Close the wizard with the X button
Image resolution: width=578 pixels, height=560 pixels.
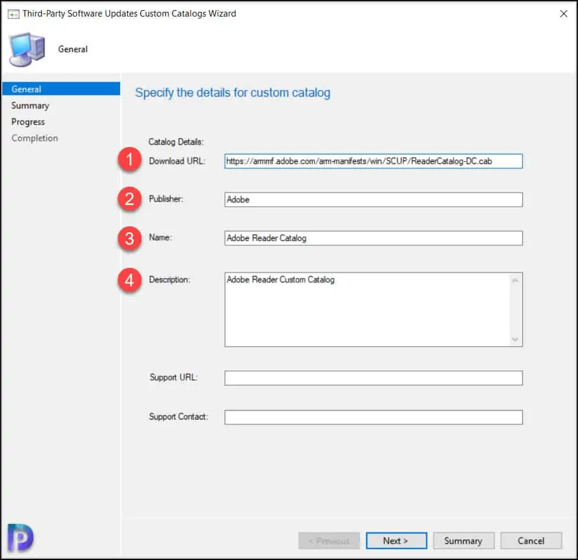tap(564, 14)
